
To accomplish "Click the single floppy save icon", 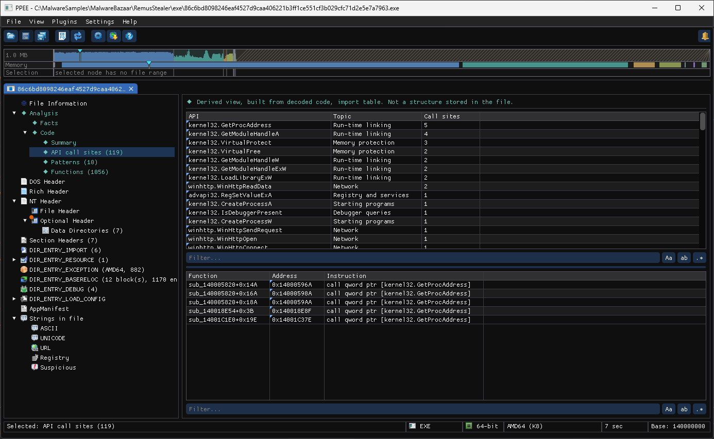I will click(x=26, y=36).
